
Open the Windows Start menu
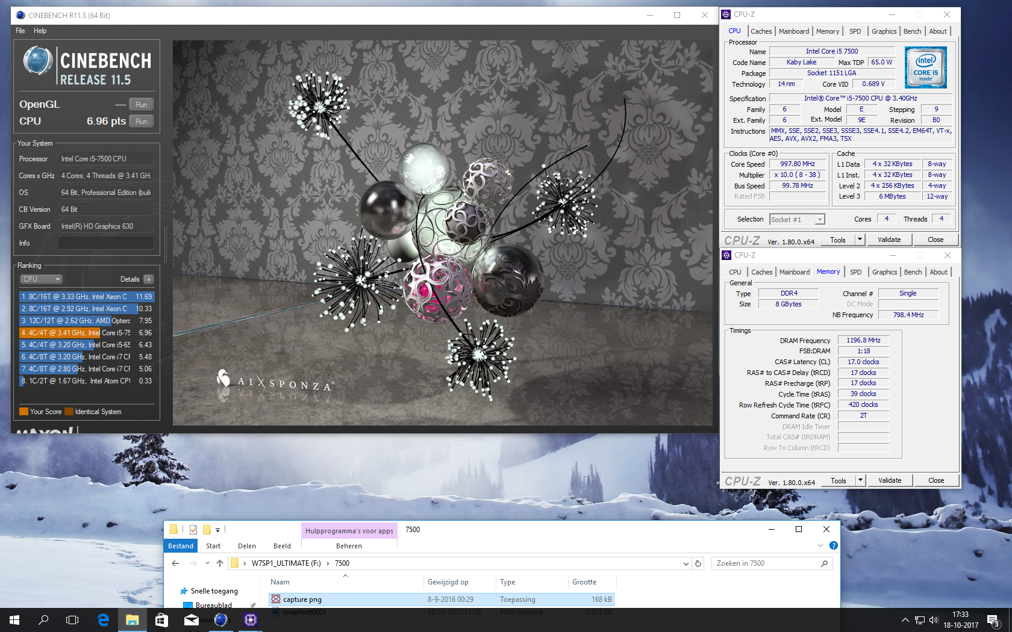(x=14, y=620)
